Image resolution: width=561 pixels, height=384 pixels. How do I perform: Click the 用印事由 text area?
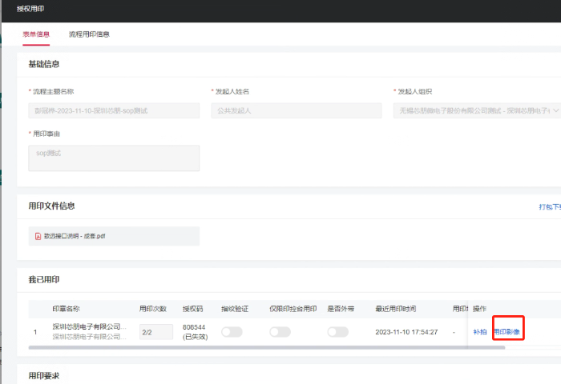point(114,158)
